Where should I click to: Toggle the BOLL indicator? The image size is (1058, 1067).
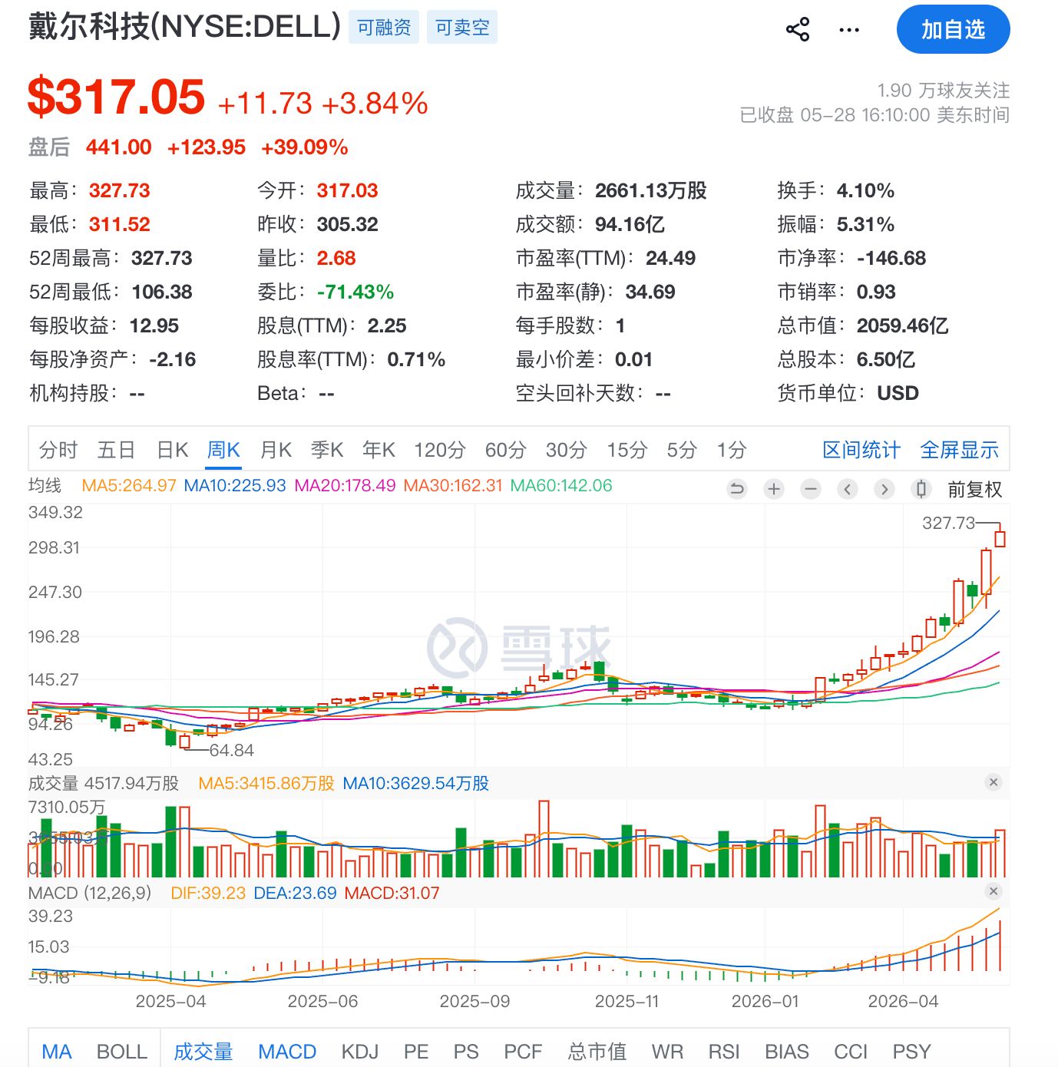point(121,1052)
